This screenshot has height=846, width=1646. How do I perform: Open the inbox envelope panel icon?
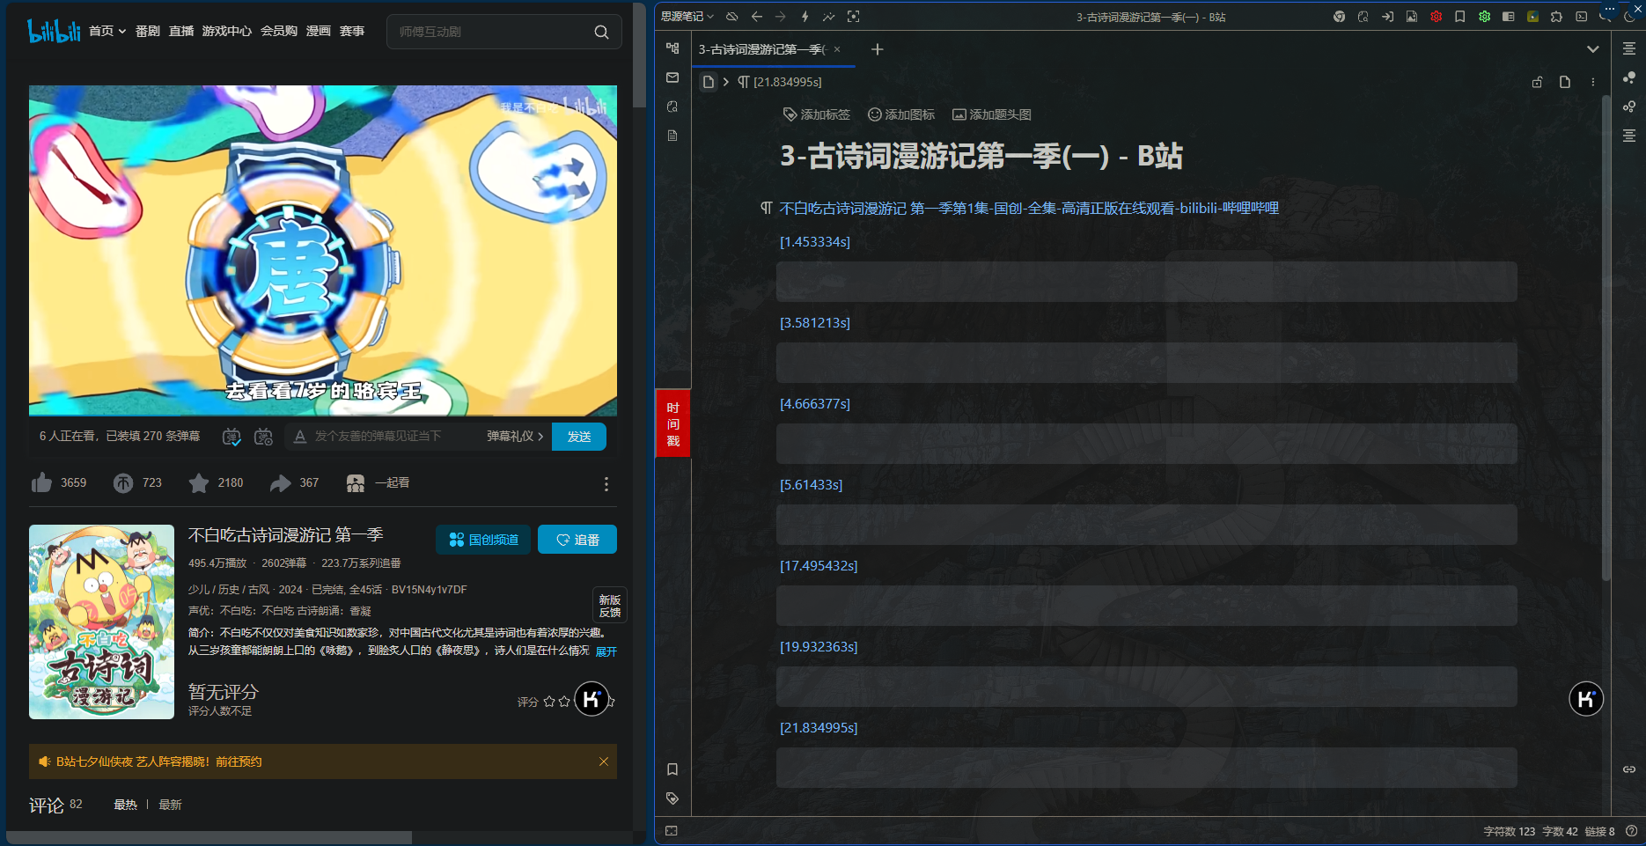click(672, 77)
